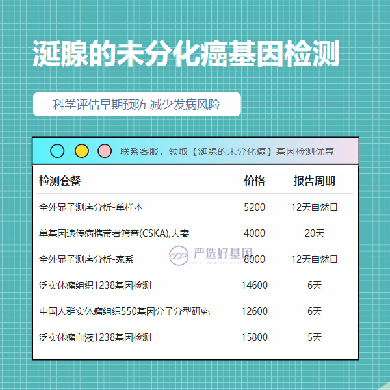The width and height of the screenshot is (390, 390).
Task: Click price 8000
Action: (254, 259)
